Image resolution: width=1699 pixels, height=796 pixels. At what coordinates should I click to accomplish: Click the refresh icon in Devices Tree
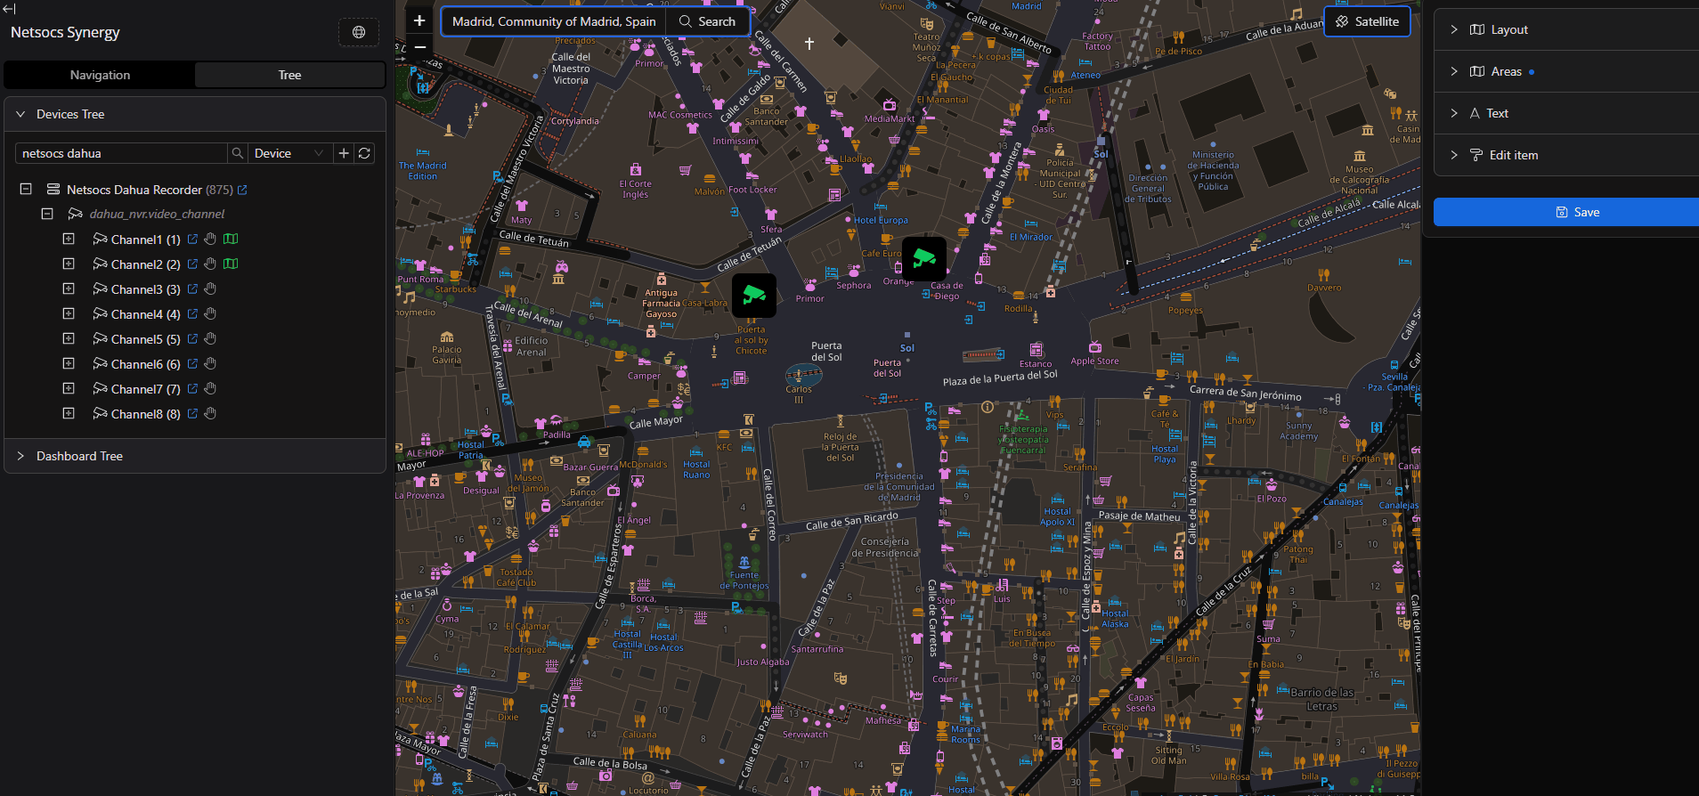[x=364, y=153]
